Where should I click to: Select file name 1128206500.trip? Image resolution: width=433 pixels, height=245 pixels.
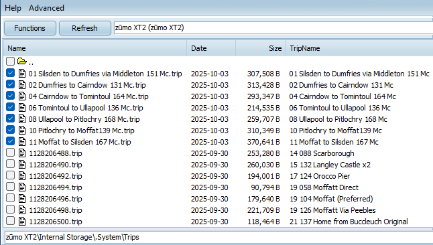click(x=56, y=222)
